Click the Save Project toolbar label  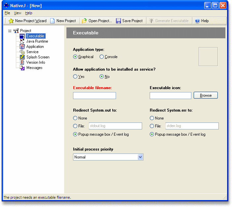pos(133,21)
